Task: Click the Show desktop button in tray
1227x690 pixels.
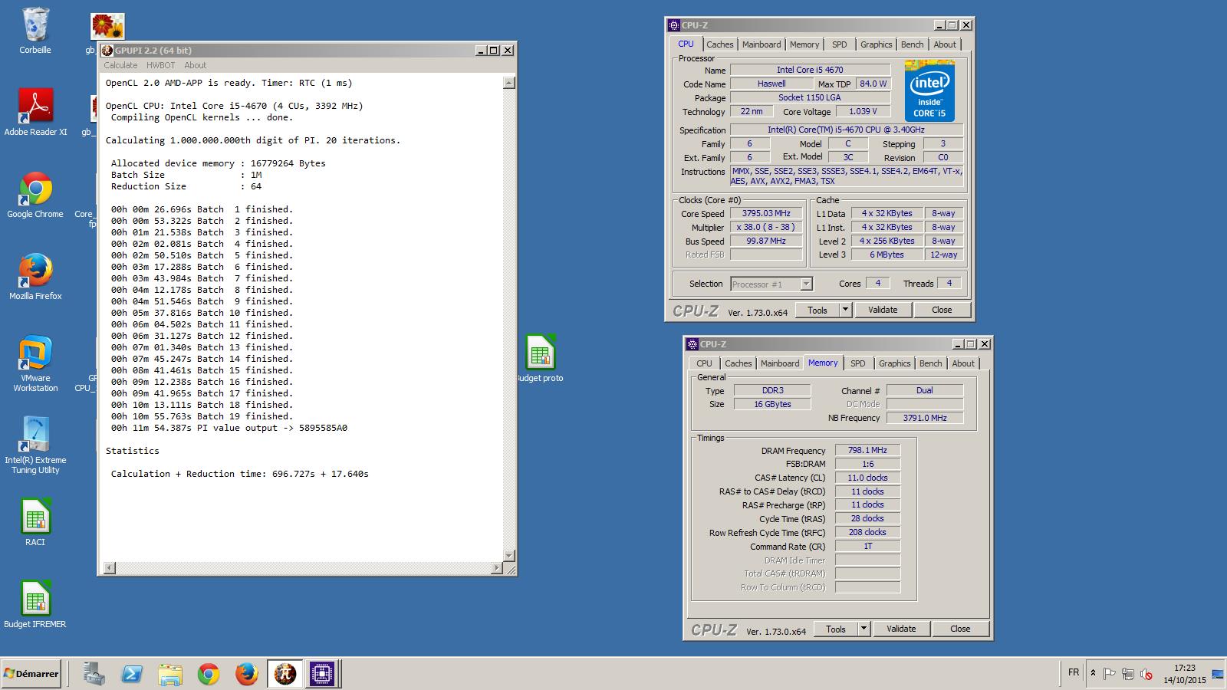Action: click(1218, 674)
